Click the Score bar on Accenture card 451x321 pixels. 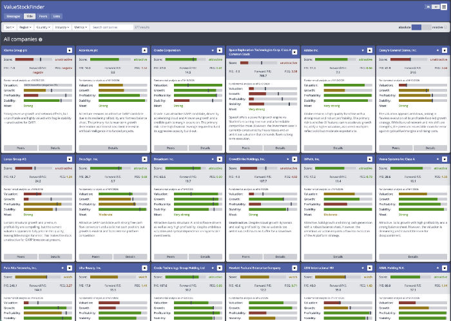point(110,59)
